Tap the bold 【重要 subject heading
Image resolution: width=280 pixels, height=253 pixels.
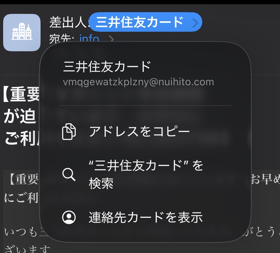click(22, 94)
